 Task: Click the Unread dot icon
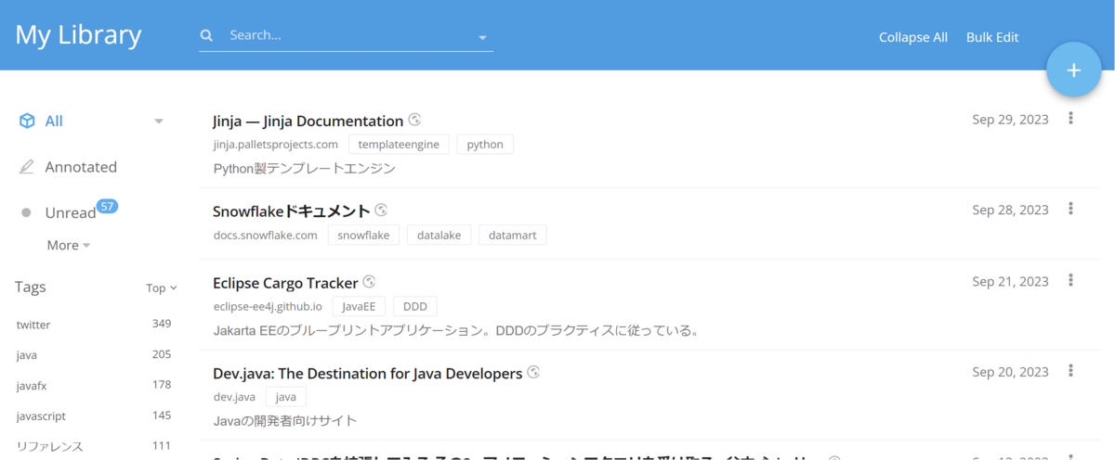pos(26,213)
